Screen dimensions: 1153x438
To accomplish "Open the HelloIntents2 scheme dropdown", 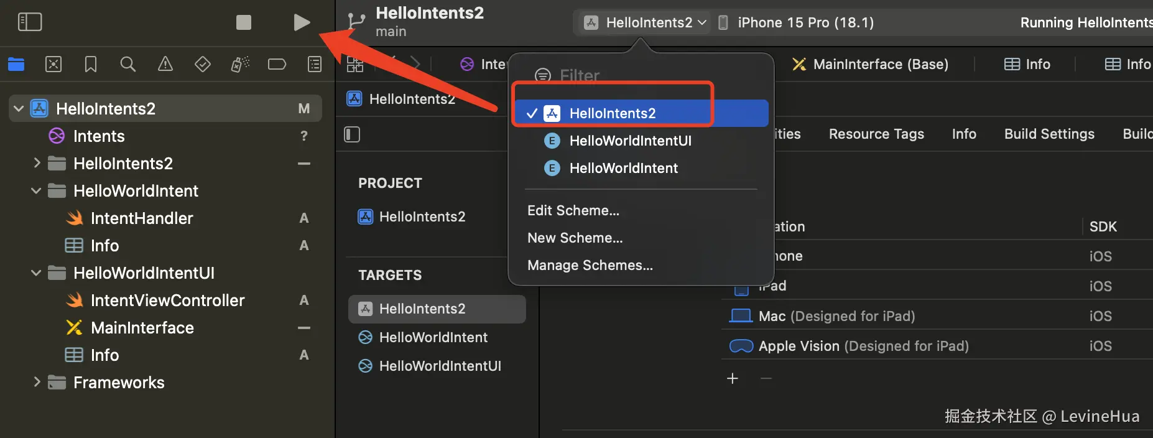I will [646, 23].
